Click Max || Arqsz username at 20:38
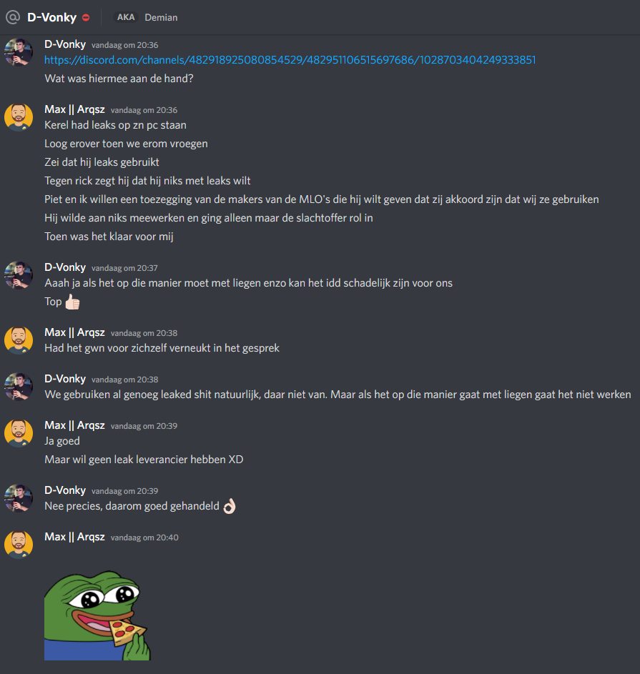Image resolution: width=640 pixels, height=674 pixels. click(x=74, y=332)
